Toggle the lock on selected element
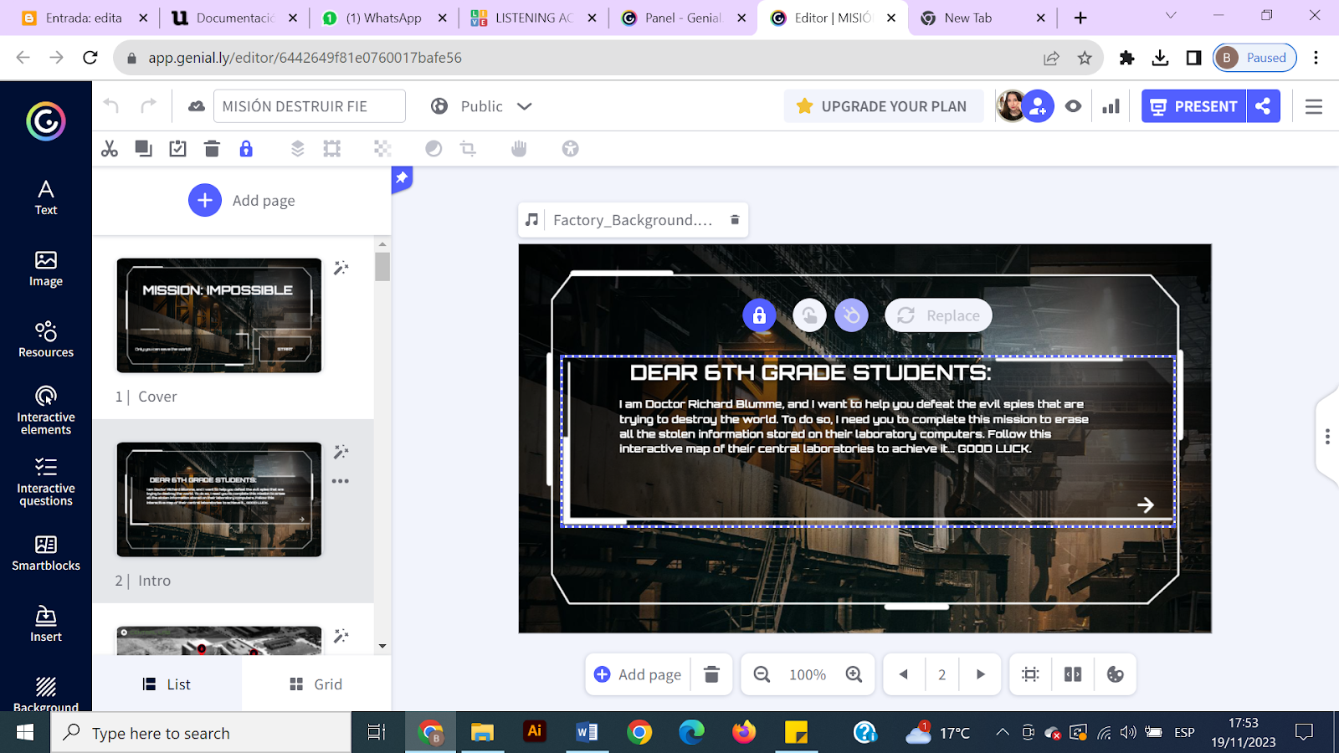Viewport: 1339px width, 753px height. (x=759, y=315)
